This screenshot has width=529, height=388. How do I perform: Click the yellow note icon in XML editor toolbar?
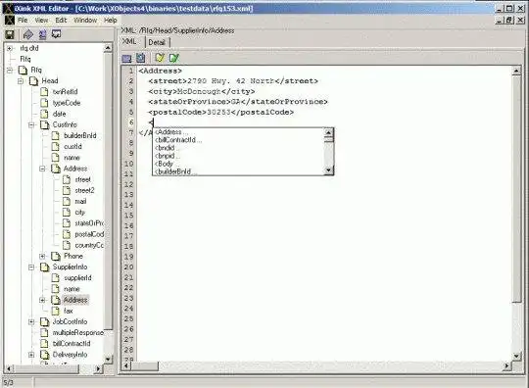(x=160, y=58)
